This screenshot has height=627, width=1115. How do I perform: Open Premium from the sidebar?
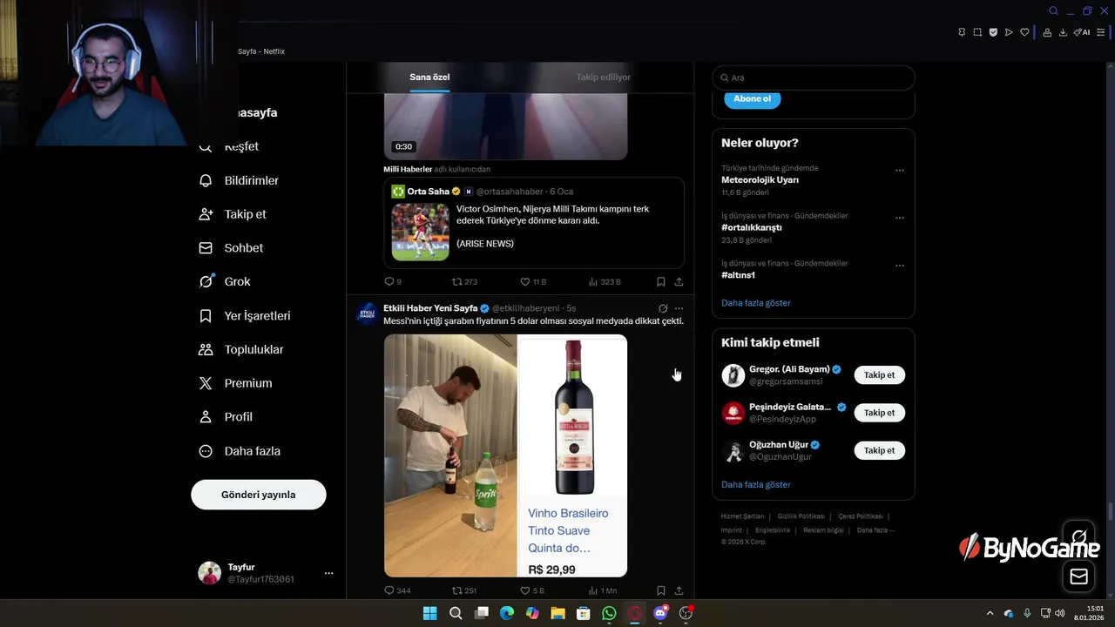click(235, 383)
